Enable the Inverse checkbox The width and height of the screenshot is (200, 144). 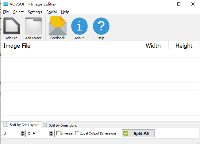58,133
